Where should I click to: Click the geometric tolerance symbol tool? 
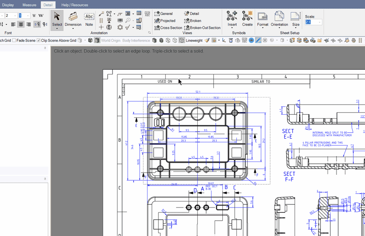click(109, 14)
